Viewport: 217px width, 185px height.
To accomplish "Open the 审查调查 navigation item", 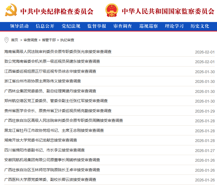I will click(x=123, y=26).
